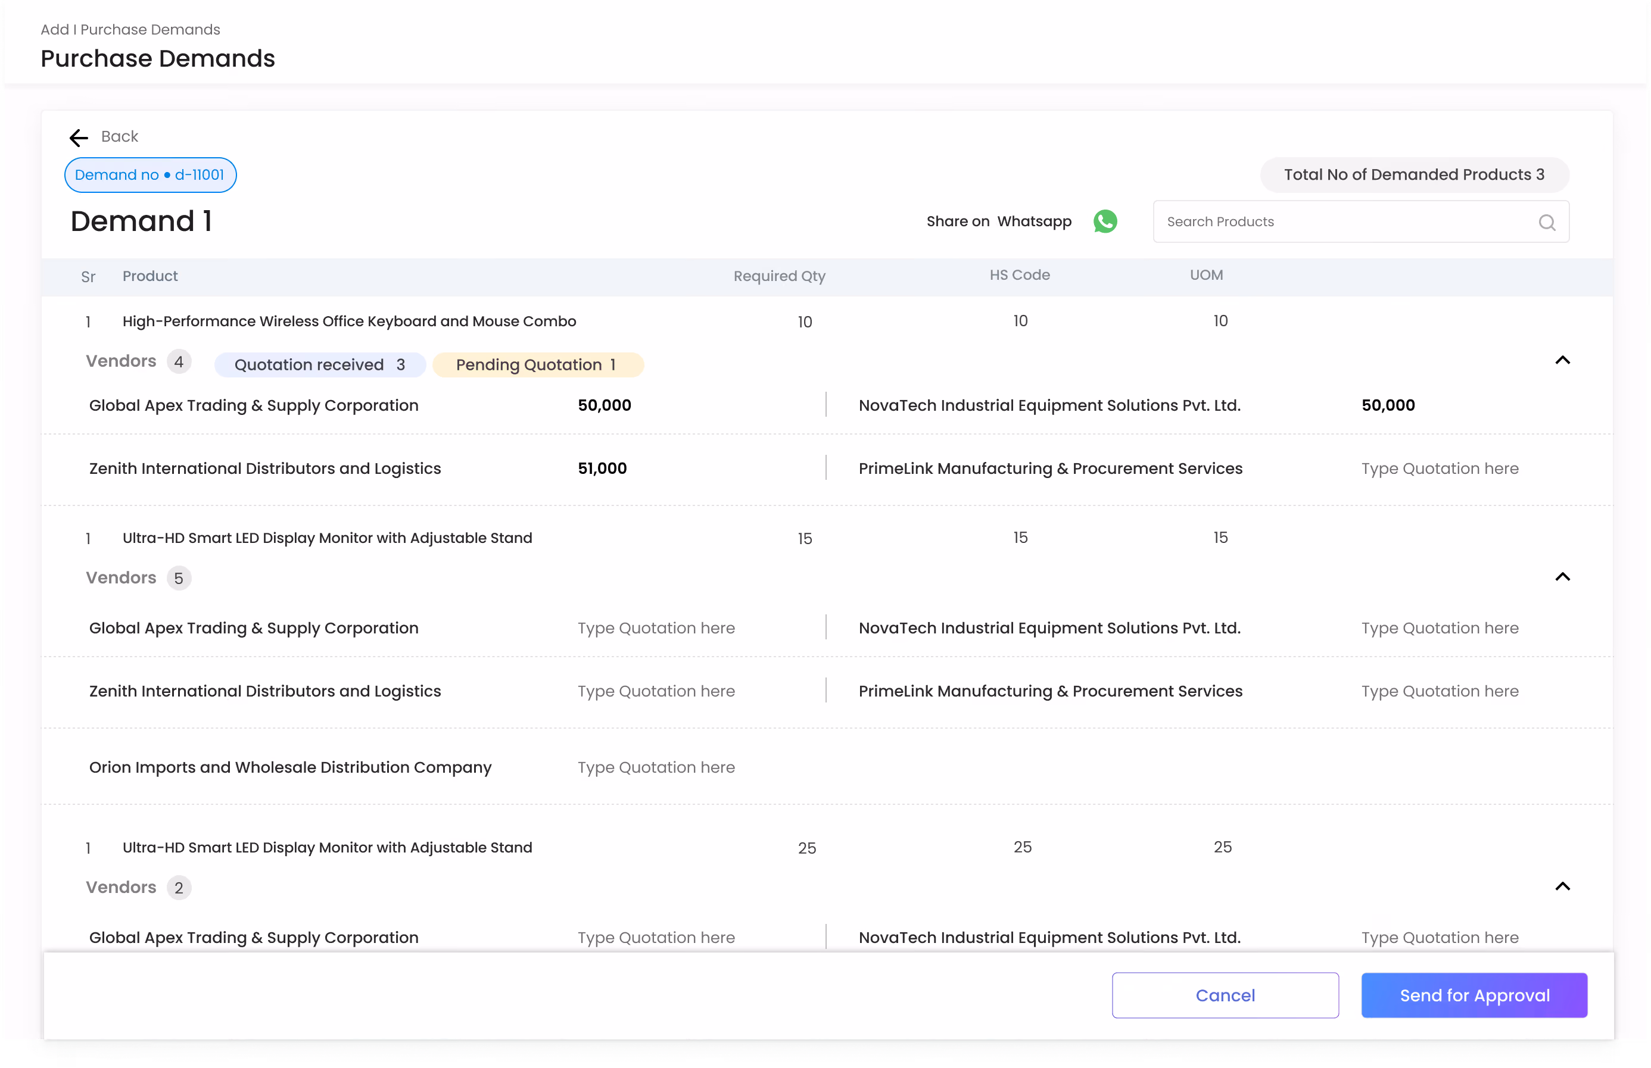Click Share on Whatsapp label

click(x=999, y=221)
